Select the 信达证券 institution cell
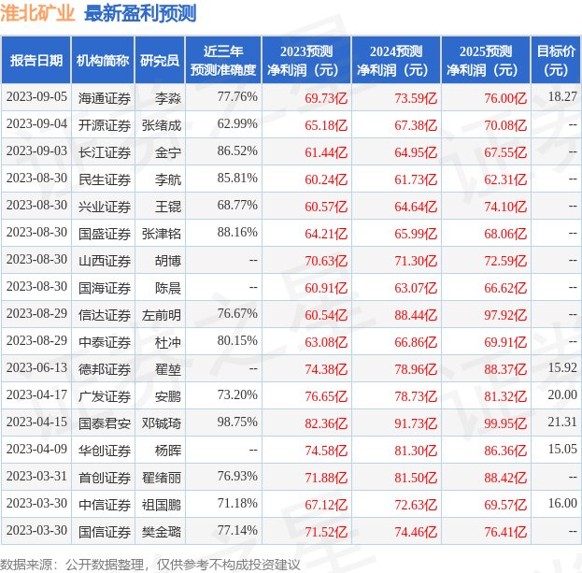 [105, 315]
